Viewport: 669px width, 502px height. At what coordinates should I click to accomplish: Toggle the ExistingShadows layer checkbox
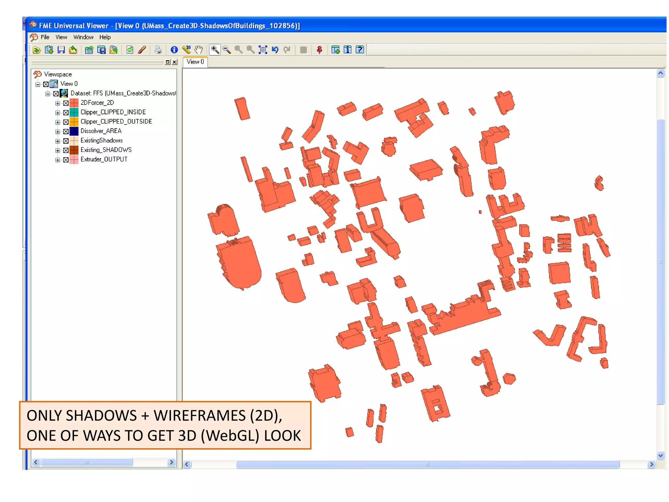66,141
